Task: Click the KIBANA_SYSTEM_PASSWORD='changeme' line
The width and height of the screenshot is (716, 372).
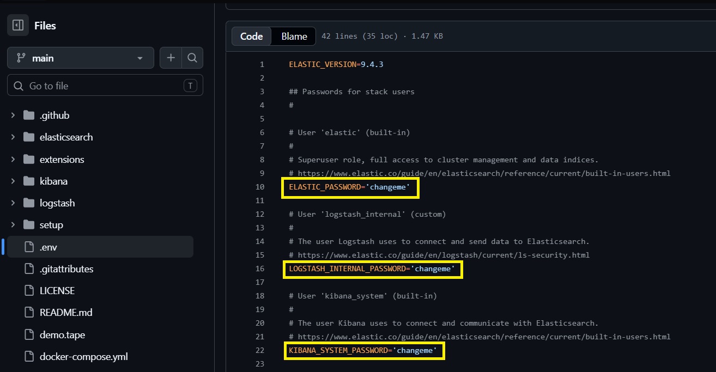Action: click(x=362, y=350)
